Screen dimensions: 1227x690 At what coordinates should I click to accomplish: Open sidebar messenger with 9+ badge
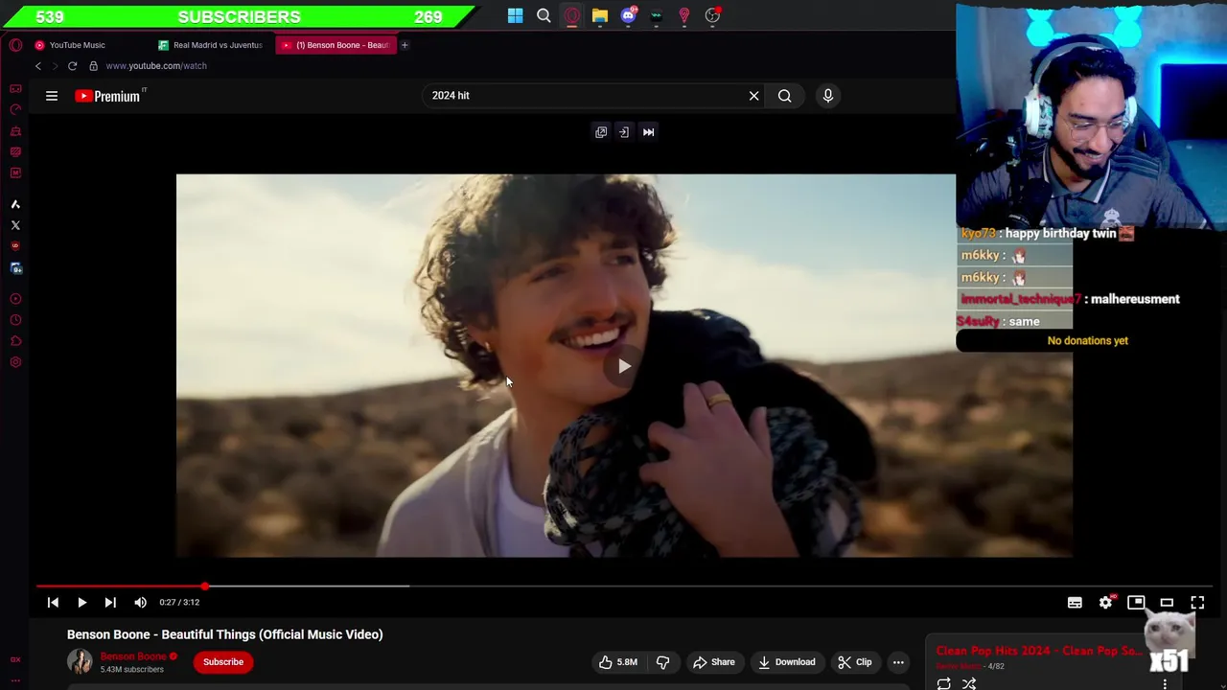(x=15, y=268)
